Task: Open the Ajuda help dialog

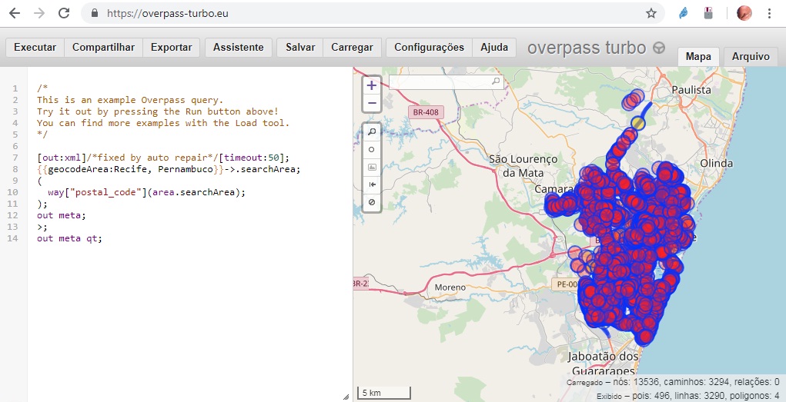Action: coord(494,48)
